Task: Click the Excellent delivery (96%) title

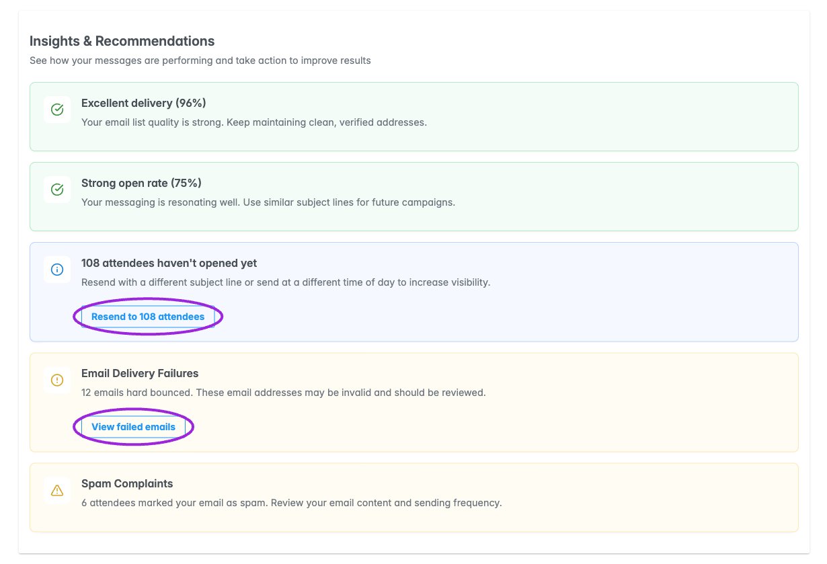Action: [143, 103]
